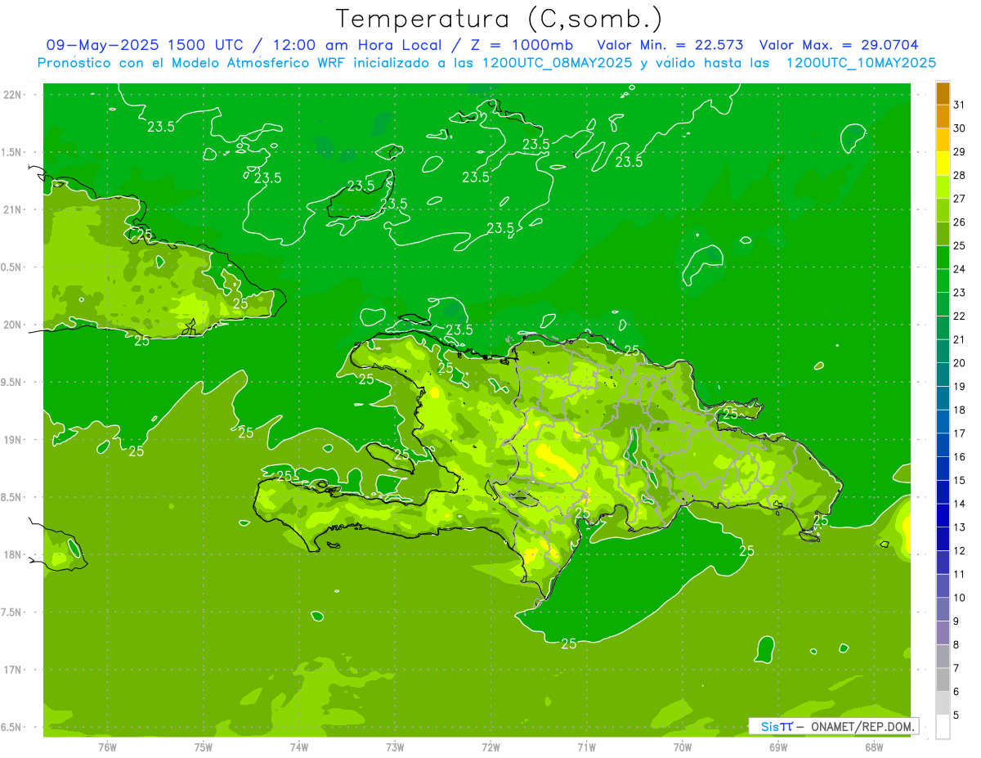Viewport: 981px width, 758px height.
Task: Select 'Valor Min. = 22.573' text
Action: [670, 45]
